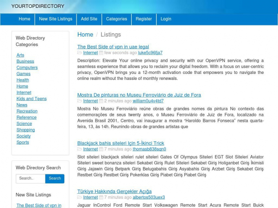278x208 pixels.
Task: Click the Internet category link under the VPN listing
Action: [x=90, y=53]
